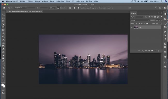Delete the layer with trash icon

point(159,51)
